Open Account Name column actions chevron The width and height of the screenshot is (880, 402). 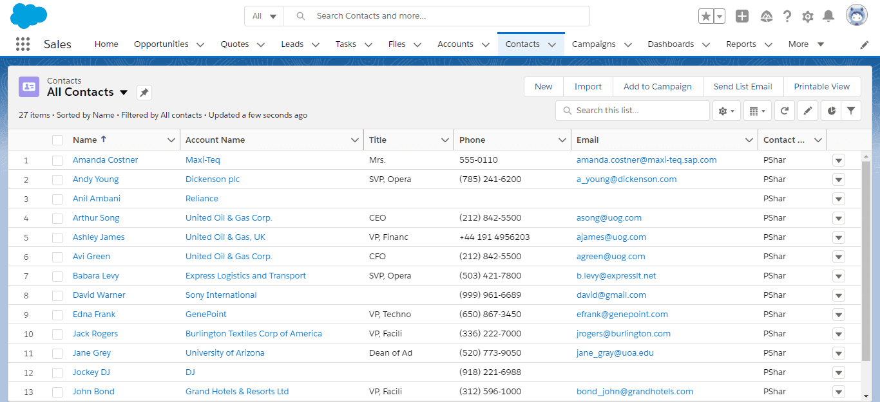[354, 140]
